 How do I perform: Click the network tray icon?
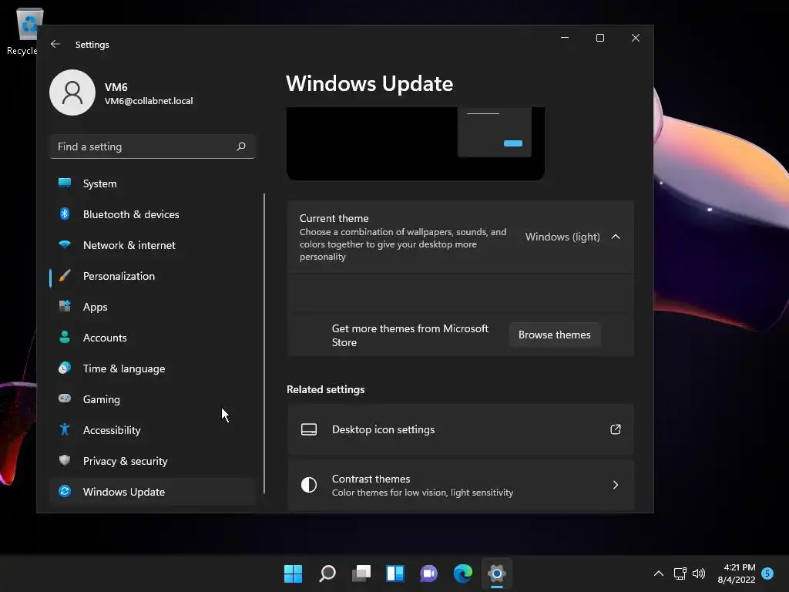tap(680, 573)
